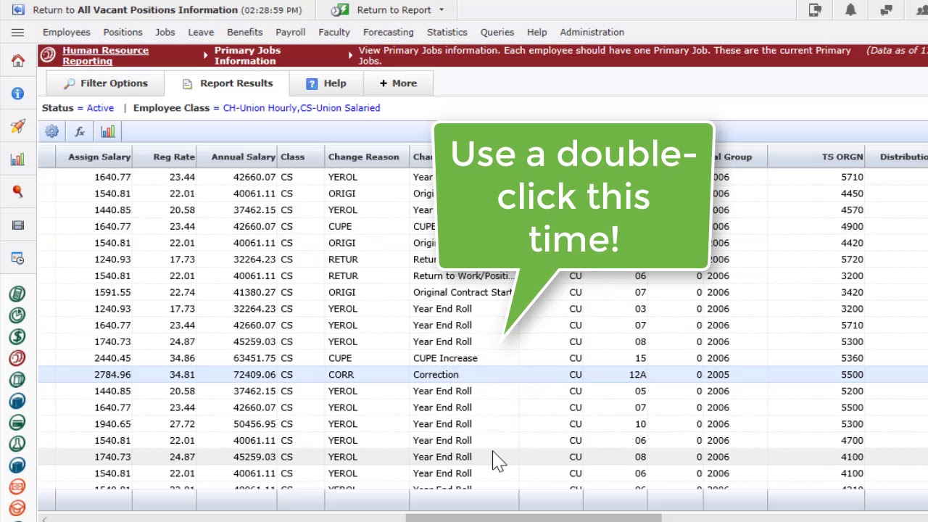This screenshot has width=928, height=522.
Task: Select the green flask circle icon
Action: pos(17,444)
